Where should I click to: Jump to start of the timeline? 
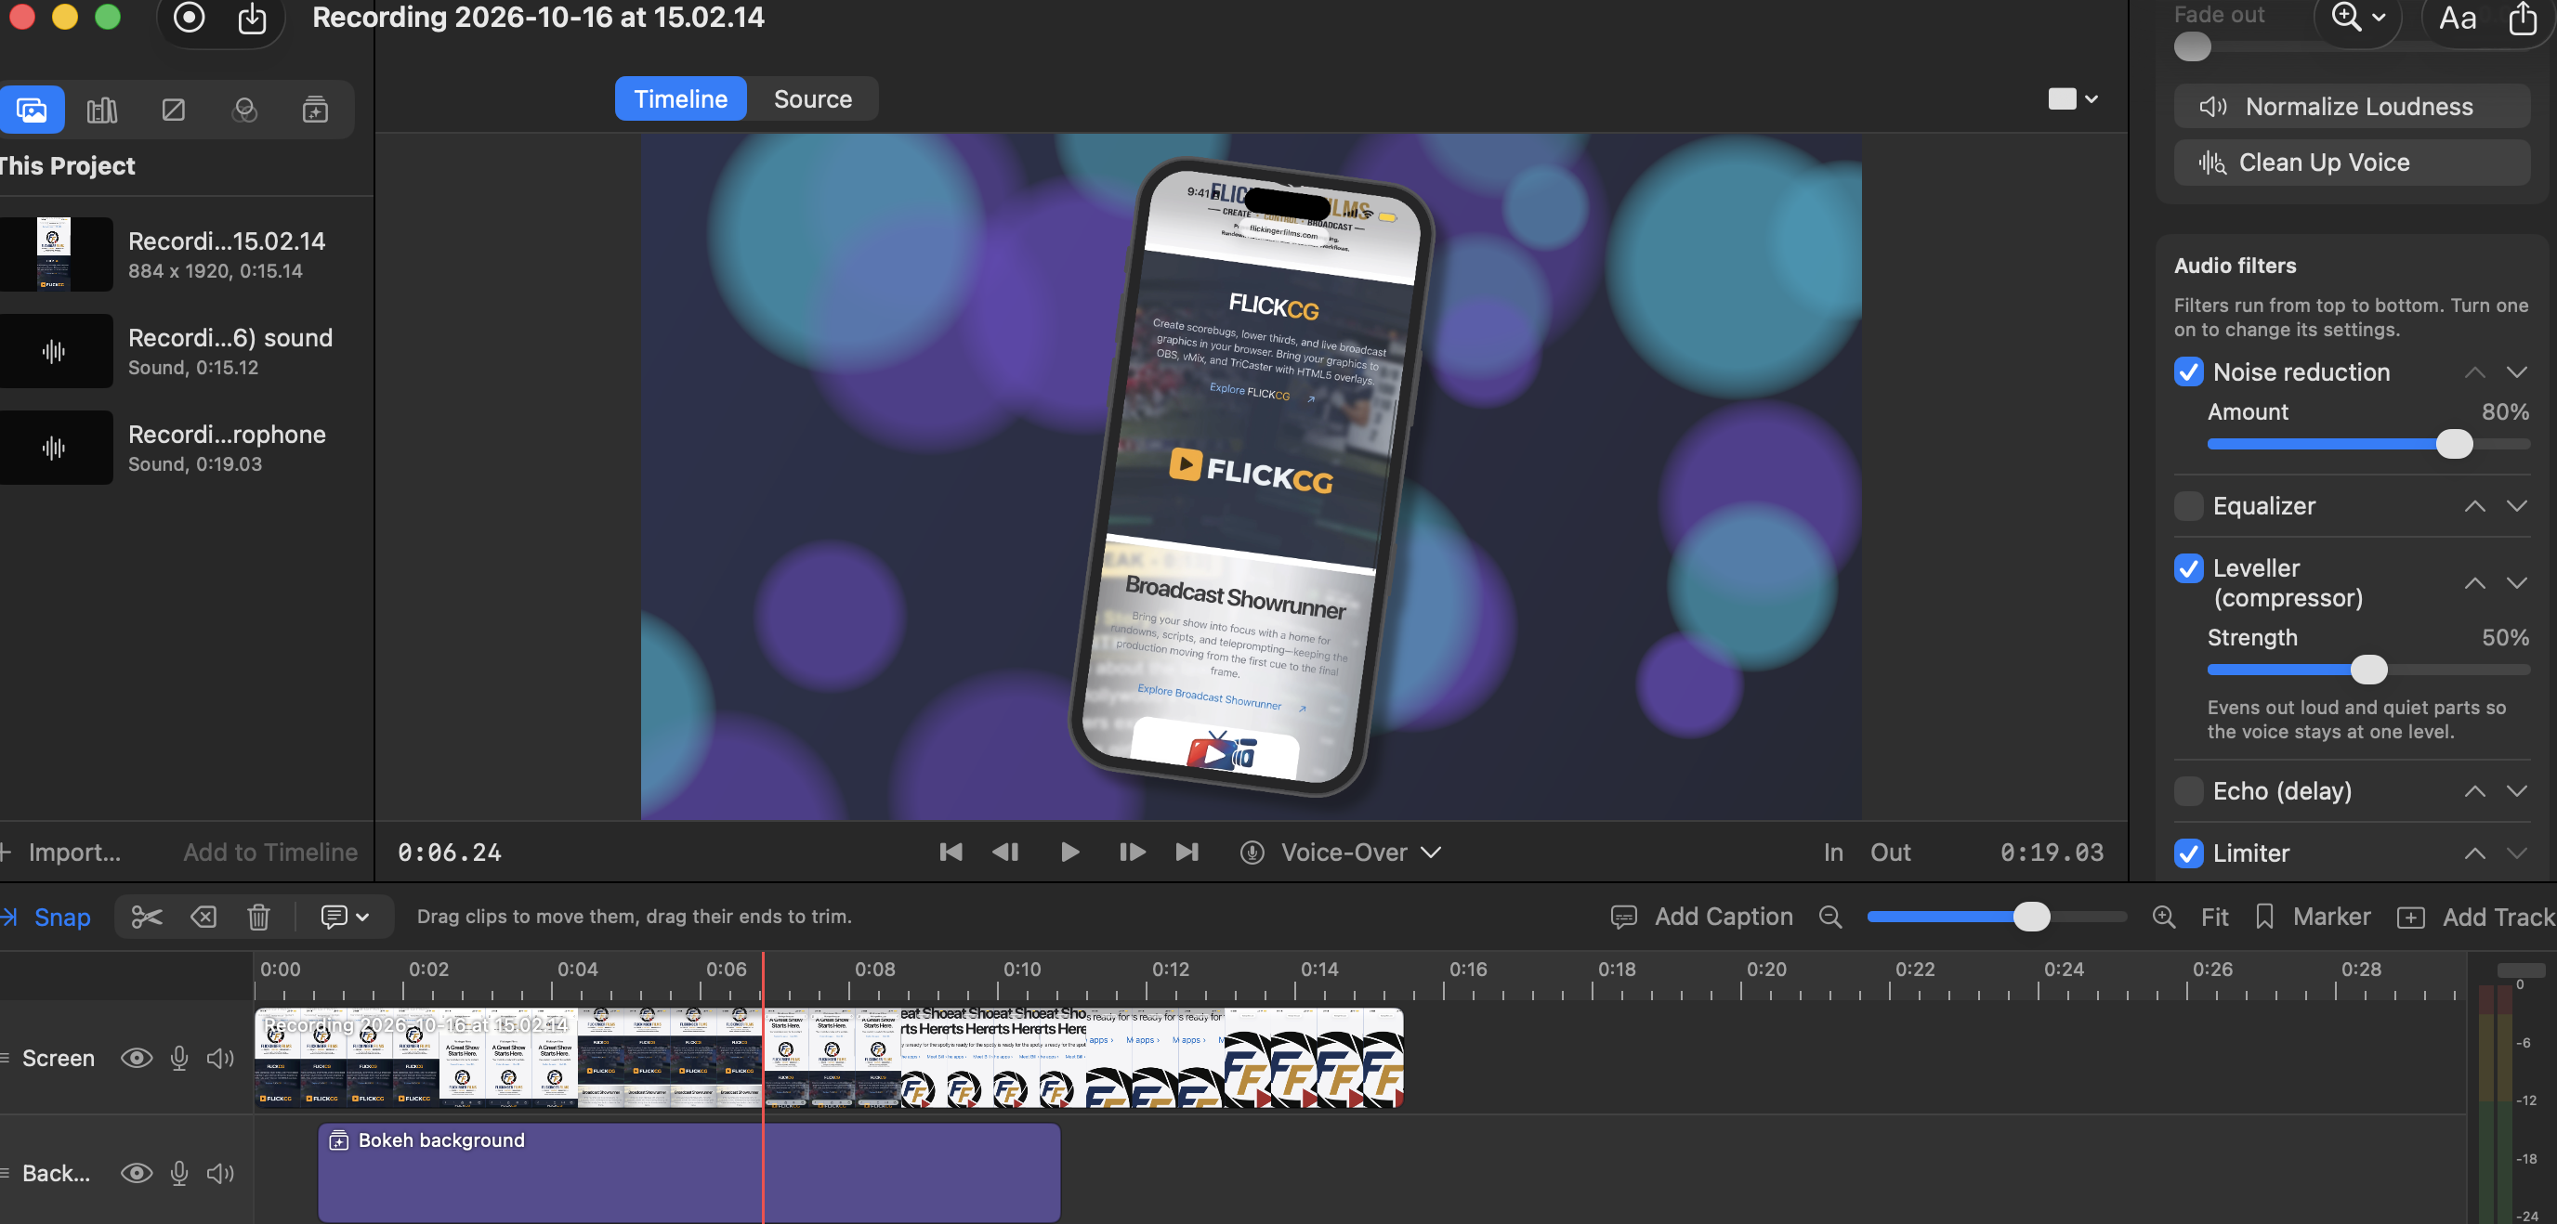951,852
